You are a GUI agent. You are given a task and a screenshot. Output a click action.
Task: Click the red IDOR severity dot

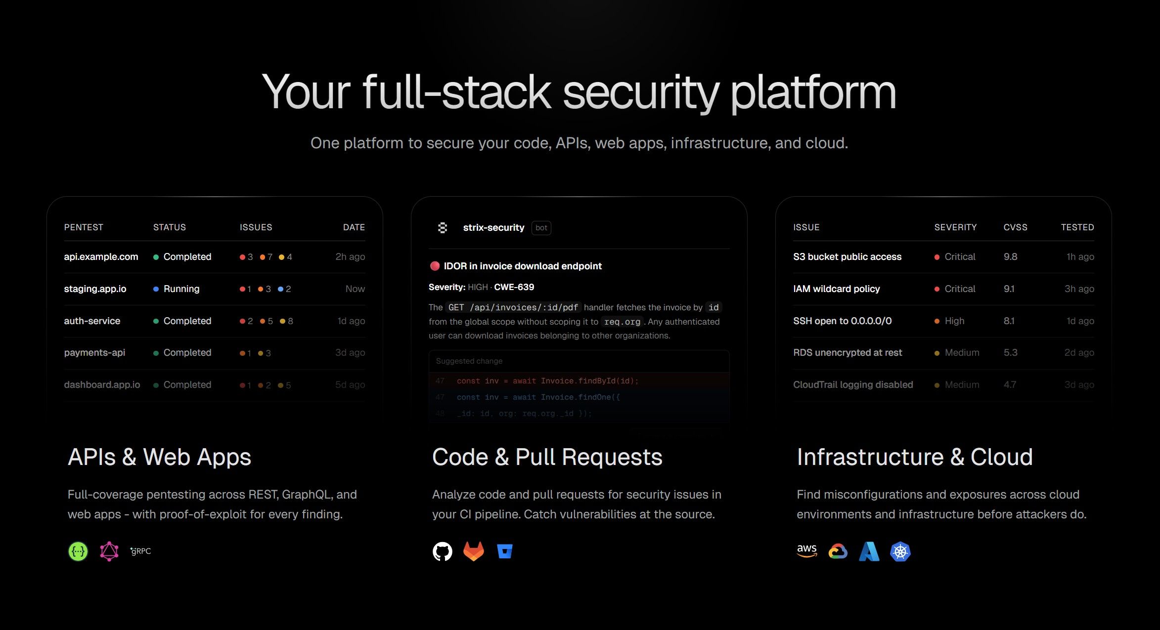click(x=435, y=266)
